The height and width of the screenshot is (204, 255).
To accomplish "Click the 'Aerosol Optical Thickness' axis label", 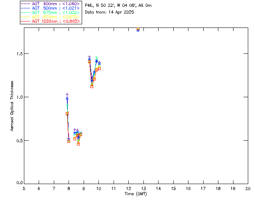I will click(12, 106).
